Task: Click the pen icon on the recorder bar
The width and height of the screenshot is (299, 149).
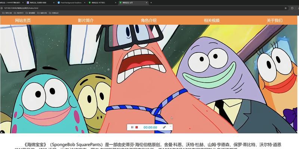Action: [x=164, y=127]
